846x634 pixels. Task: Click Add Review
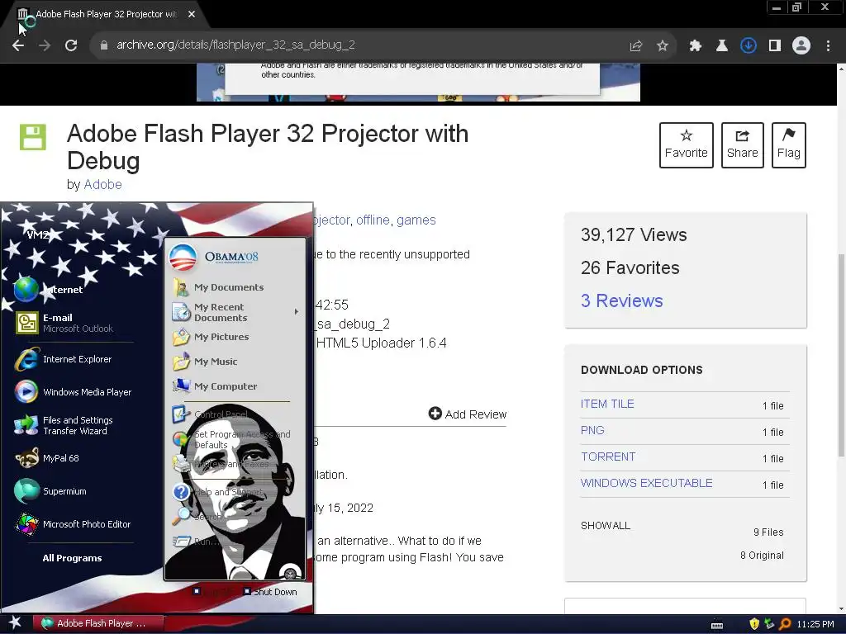coord(468,414)
